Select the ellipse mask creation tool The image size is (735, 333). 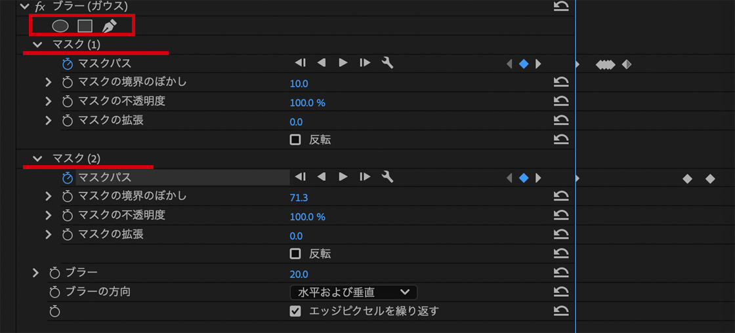tap(60, 26)
